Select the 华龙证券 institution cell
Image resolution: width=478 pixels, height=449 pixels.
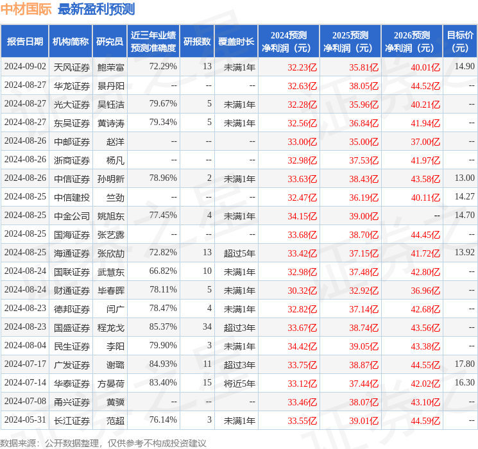(x=72, y=86)
